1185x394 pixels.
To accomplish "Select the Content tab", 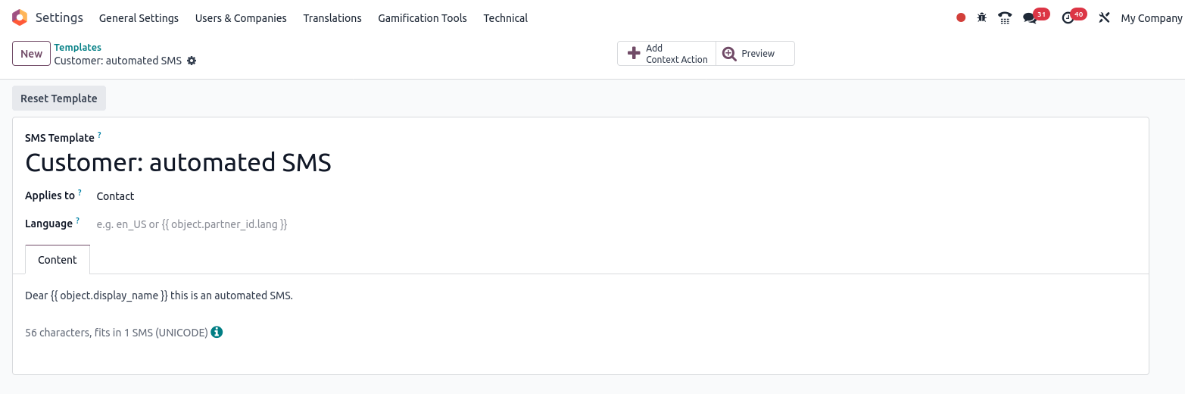I will [x=58, y=259].
